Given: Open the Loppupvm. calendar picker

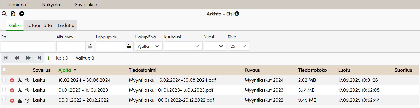Looking at the screenshot, I should [x=129, y=46].
